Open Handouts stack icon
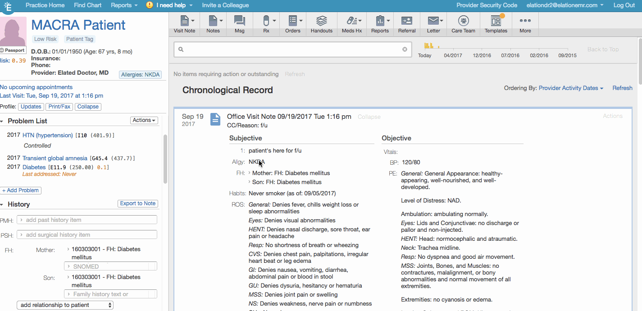This screenshot has height=311, width=642. [321, 21]
